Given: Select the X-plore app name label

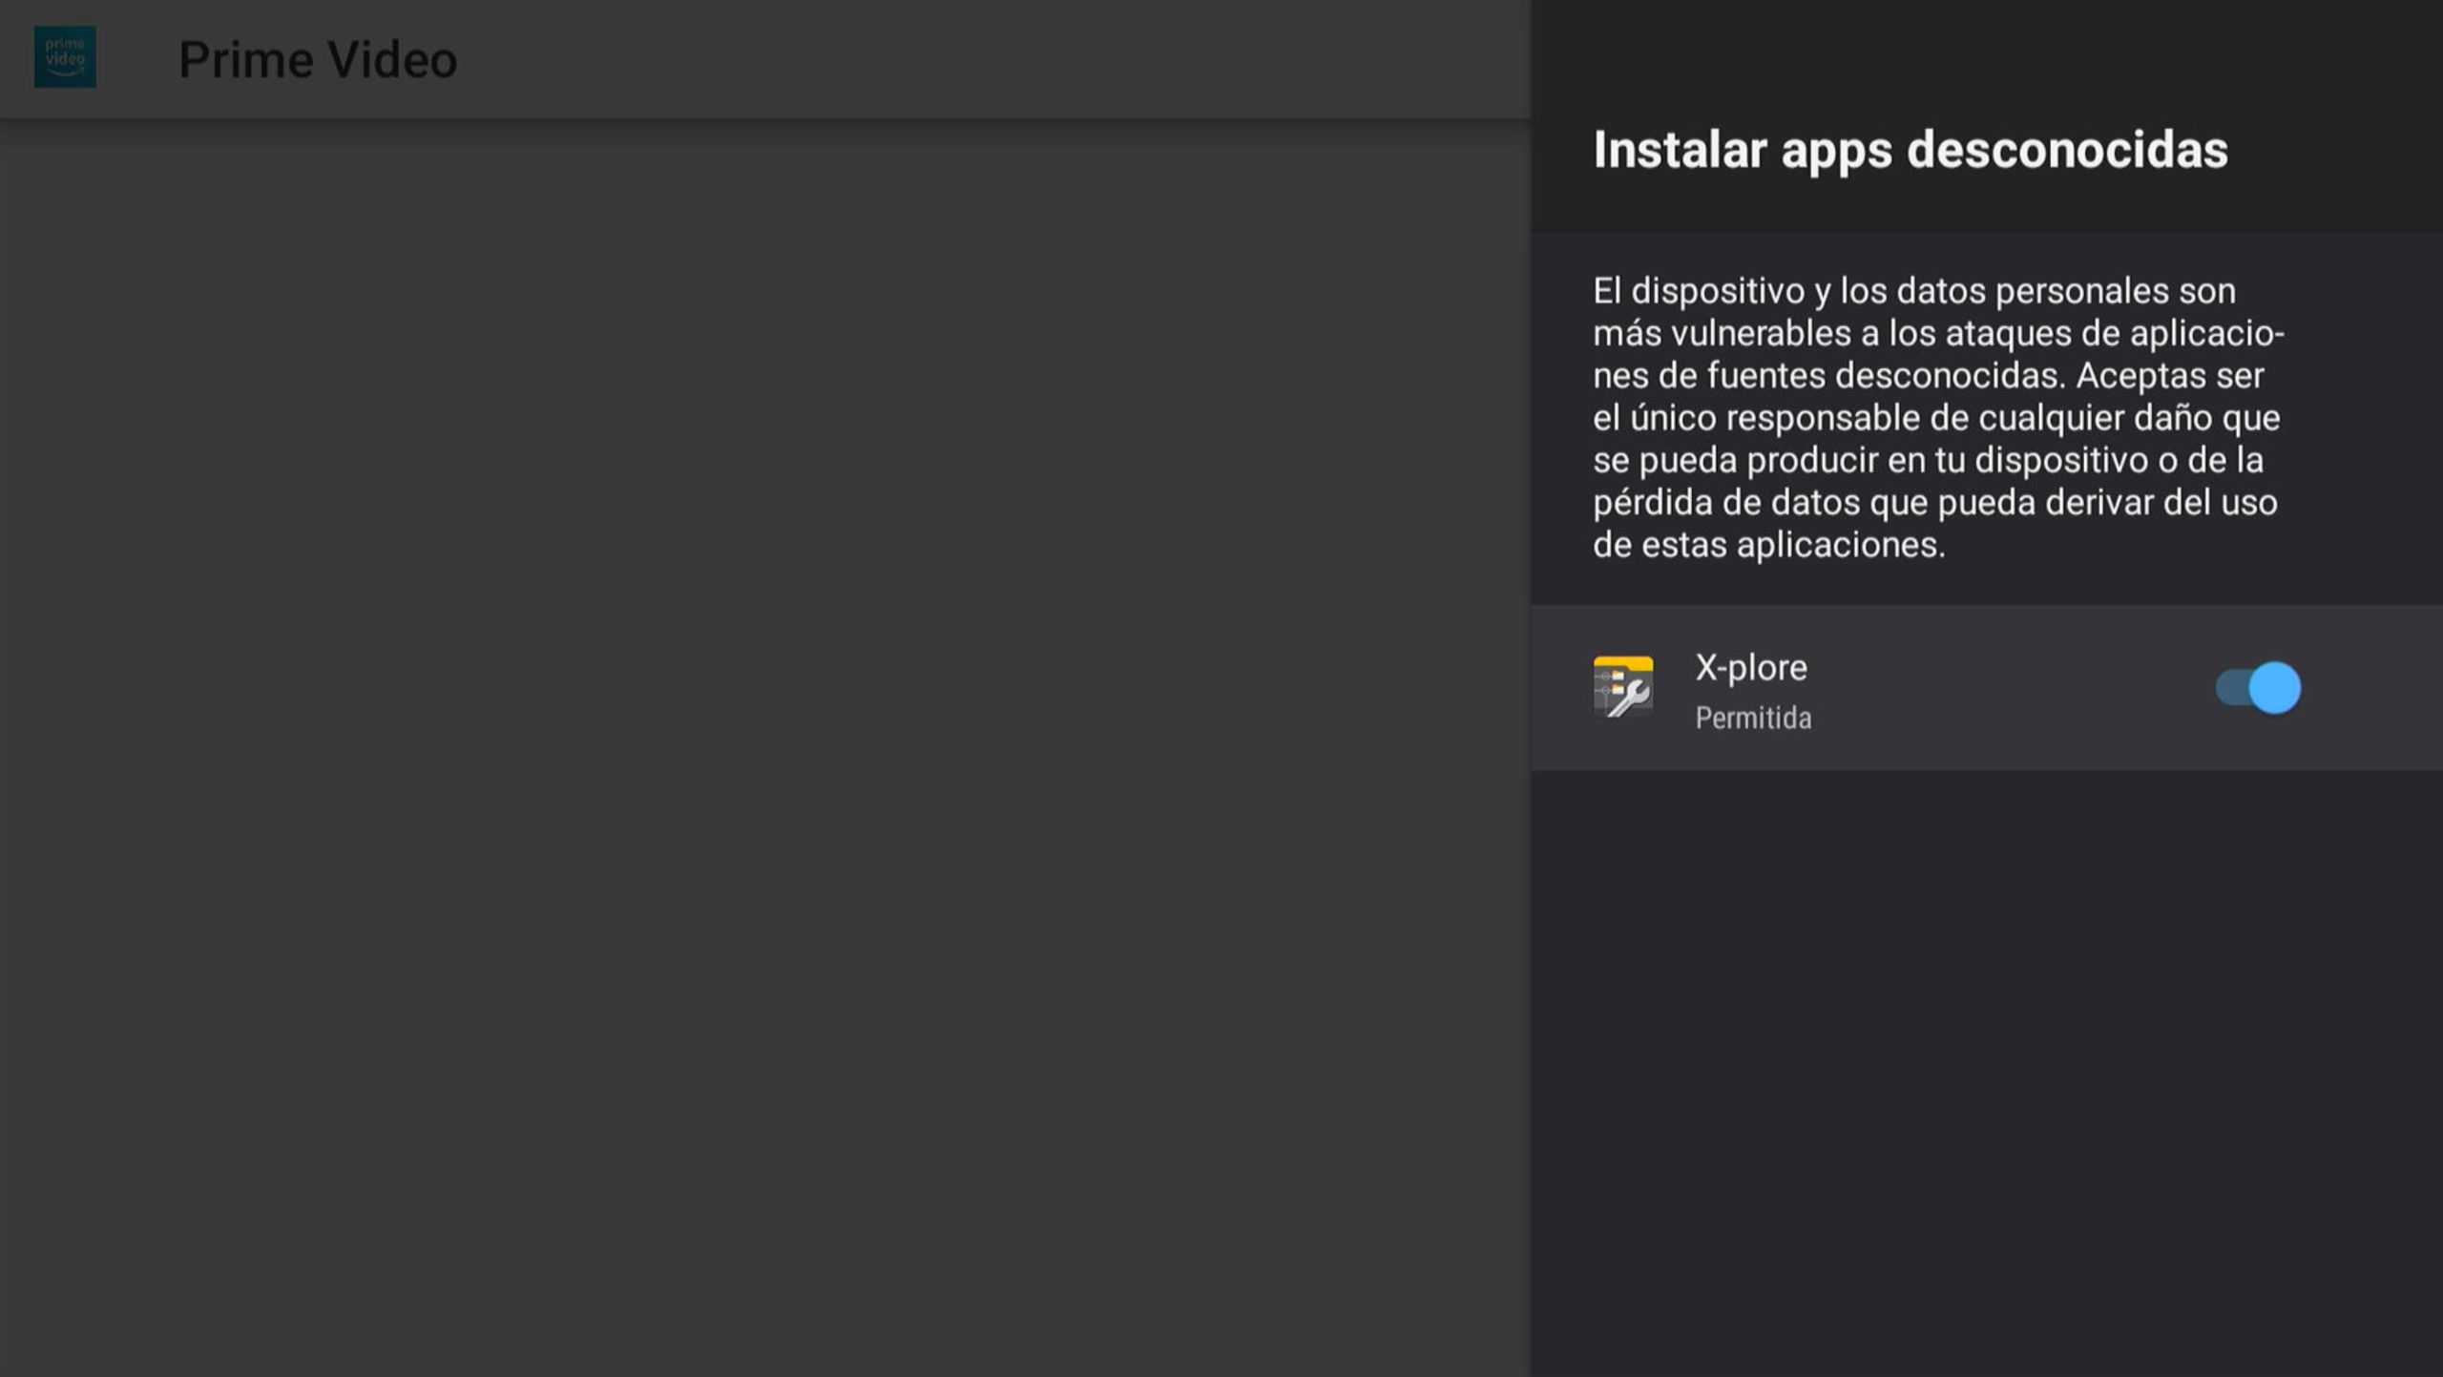Looking at the screenshot, I should [x=1750, y=667].
